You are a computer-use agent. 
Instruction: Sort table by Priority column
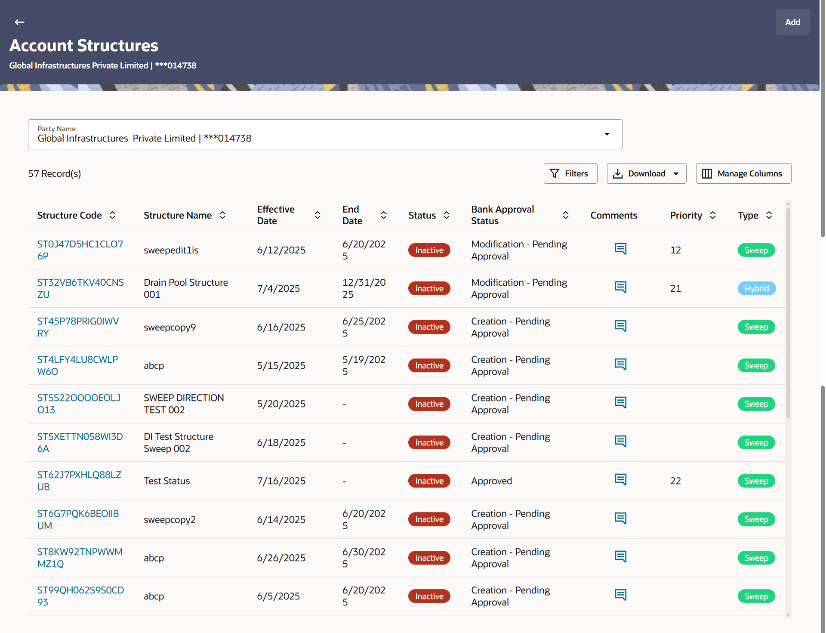point(713,215)
